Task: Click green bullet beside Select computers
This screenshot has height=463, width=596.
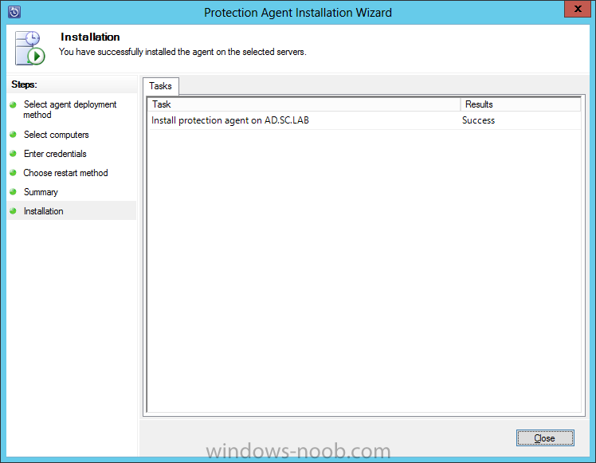Action: click(x=13, y=135)
